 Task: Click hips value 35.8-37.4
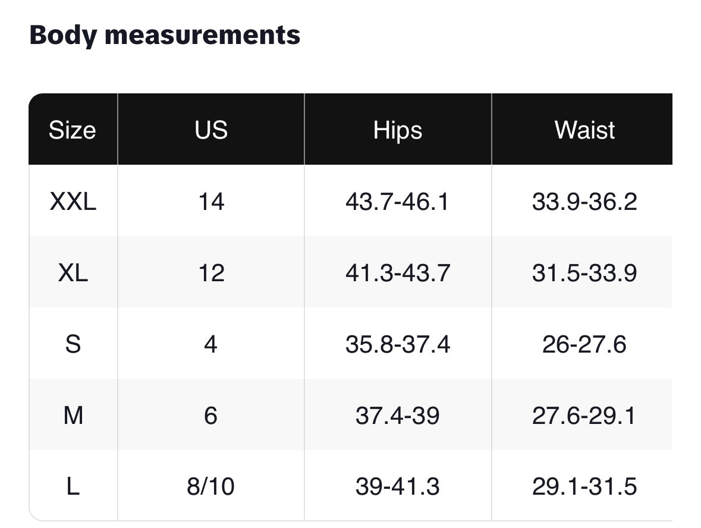[x=398, y=344]
